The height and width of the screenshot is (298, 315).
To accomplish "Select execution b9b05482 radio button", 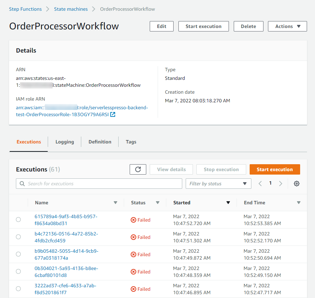I will coord(18,254).
